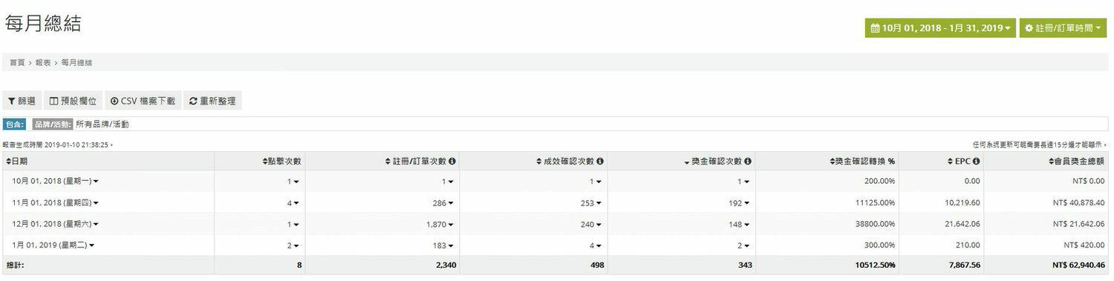
Task: Click info icon next to 成效確認次數
Action: (600, 161)
